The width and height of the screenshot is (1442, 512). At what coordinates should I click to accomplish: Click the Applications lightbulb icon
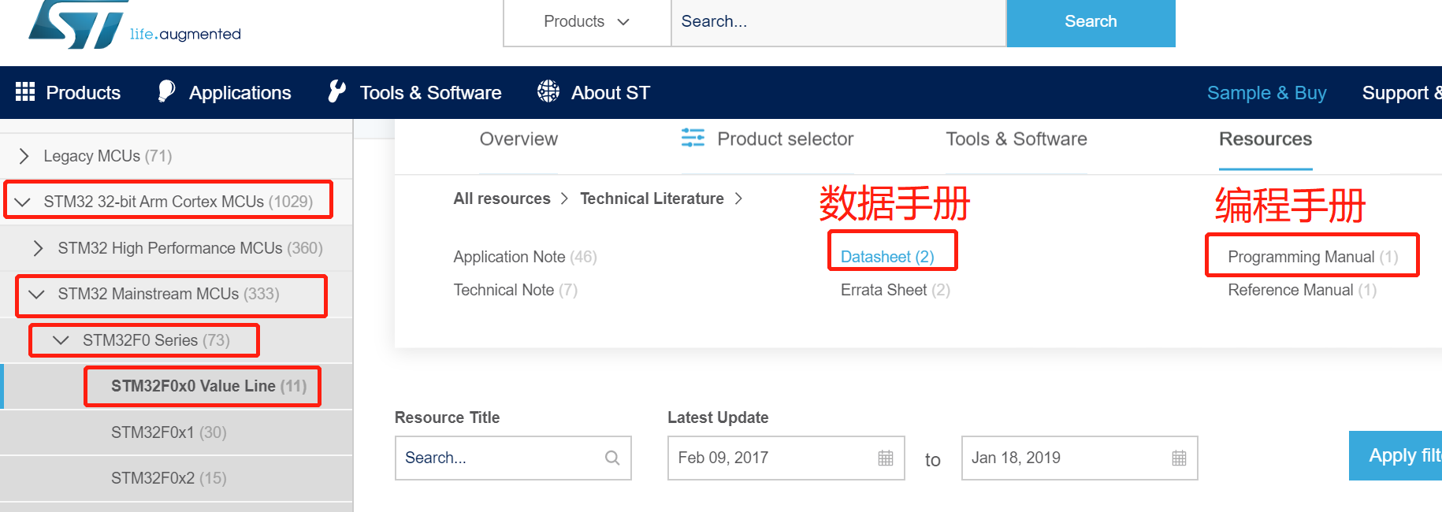[166, 91]
